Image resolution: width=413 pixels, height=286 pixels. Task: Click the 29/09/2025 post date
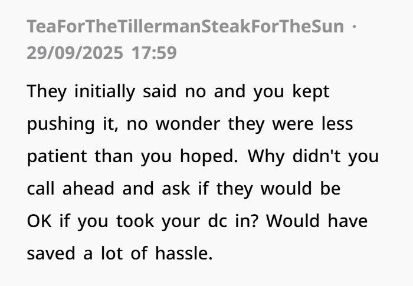(x=75, y=53)
